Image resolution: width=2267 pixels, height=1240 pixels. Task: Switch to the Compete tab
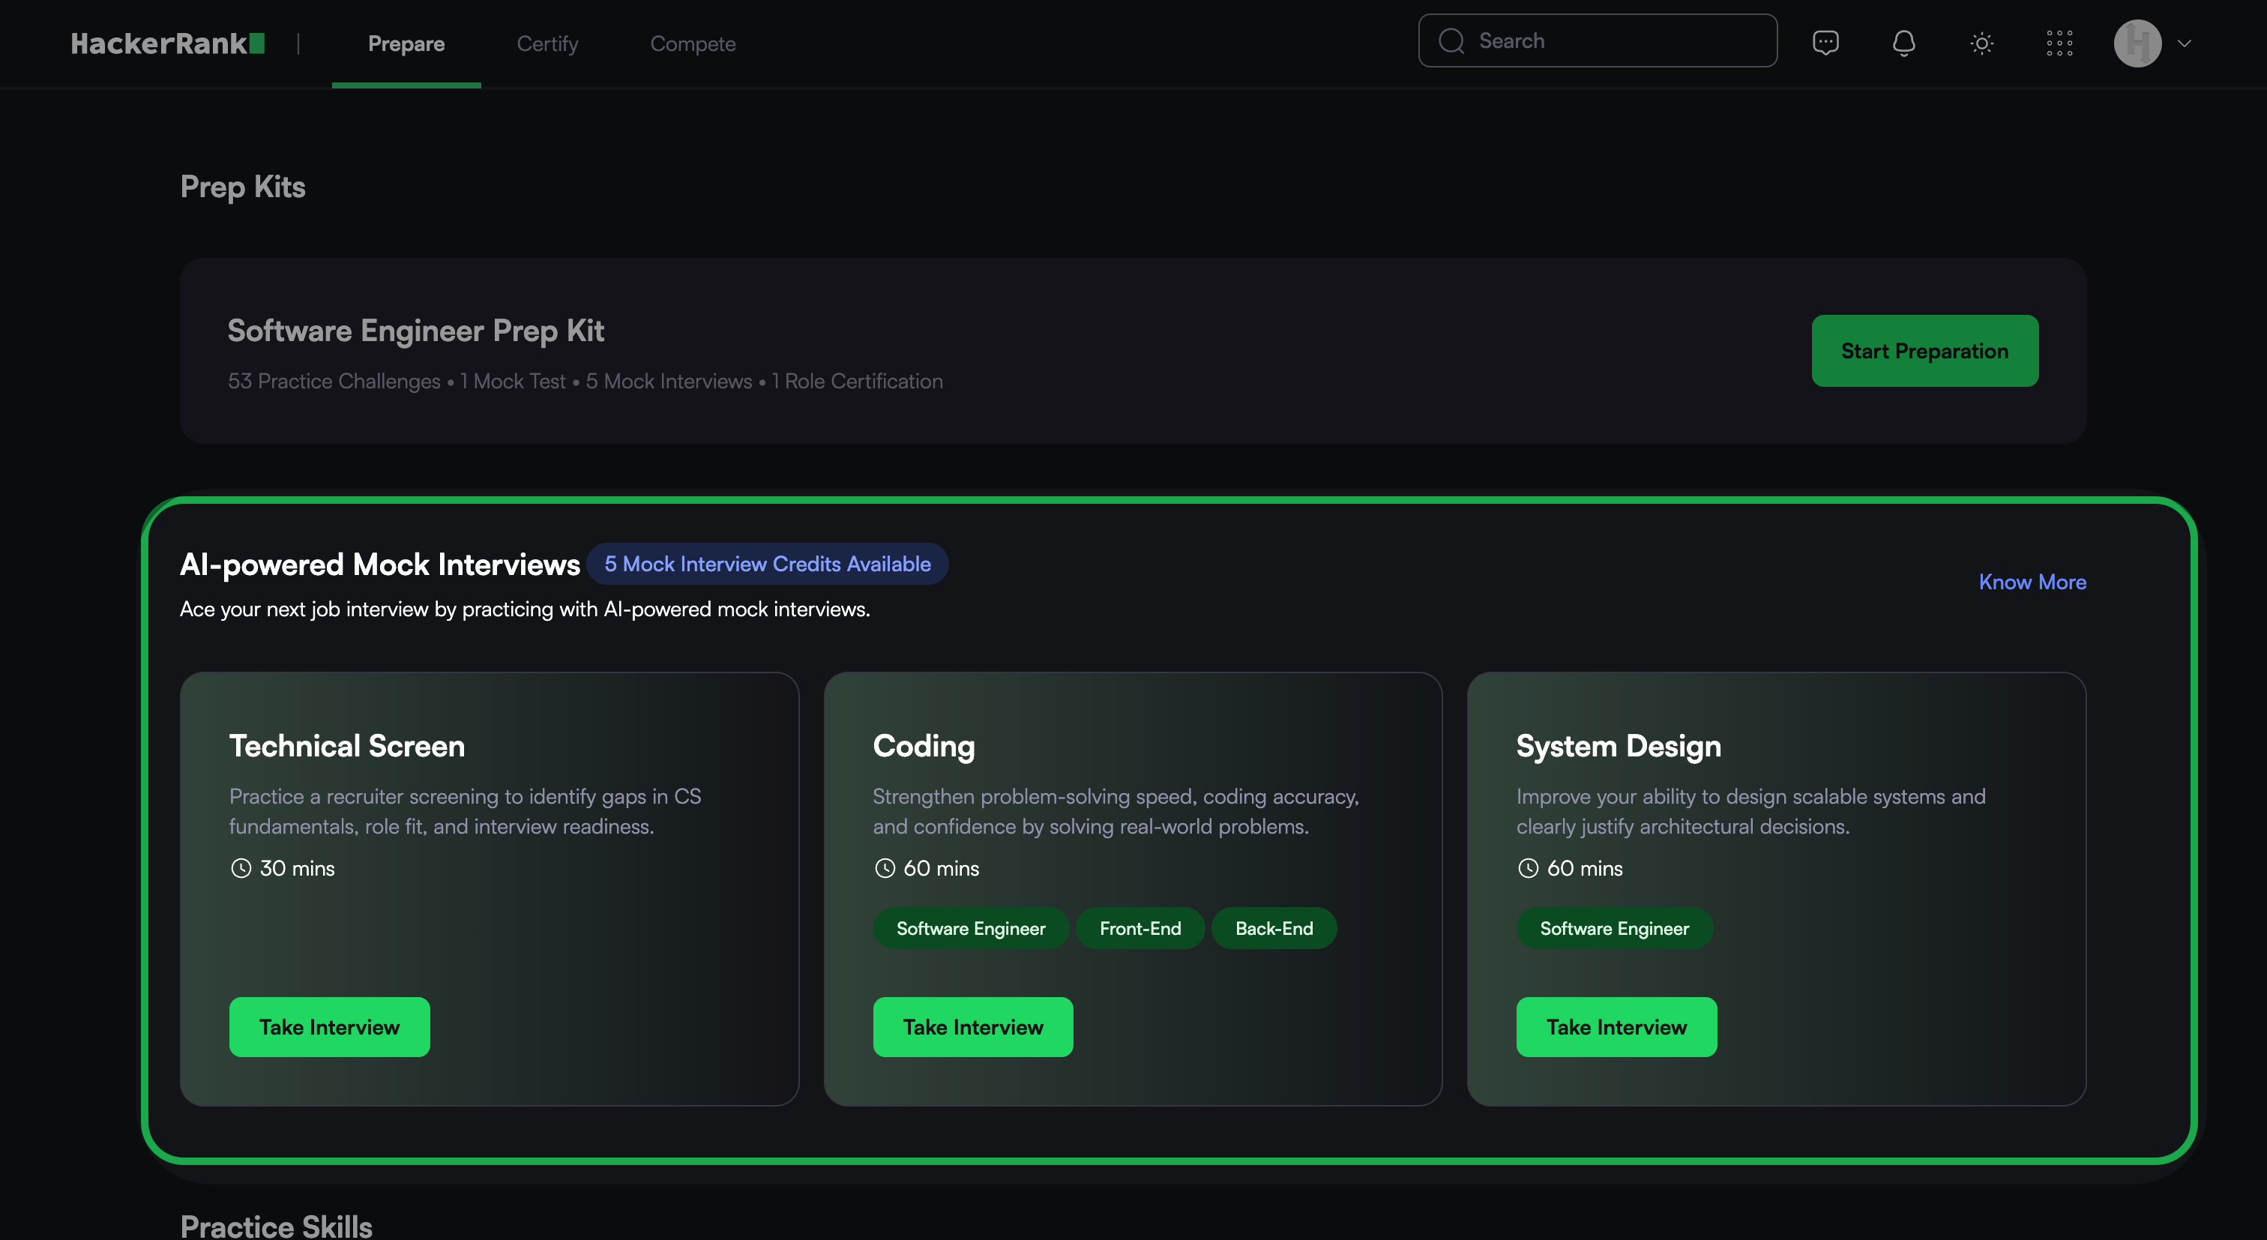tap(693, 43)
